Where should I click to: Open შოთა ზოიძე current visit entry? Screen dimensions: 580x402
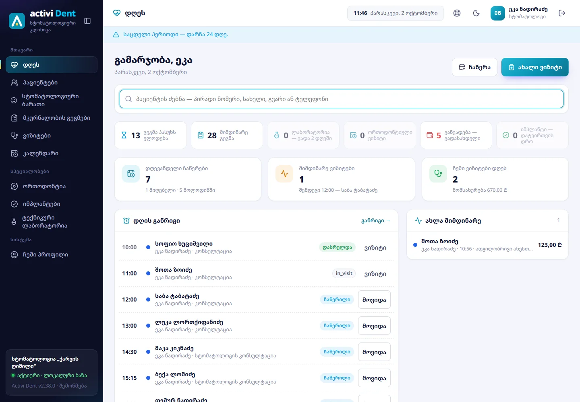[487, 245]
